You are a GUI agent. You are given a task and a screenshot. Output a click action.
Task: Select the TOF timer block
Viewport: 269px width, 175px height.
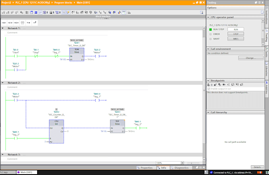coord(117,126)
